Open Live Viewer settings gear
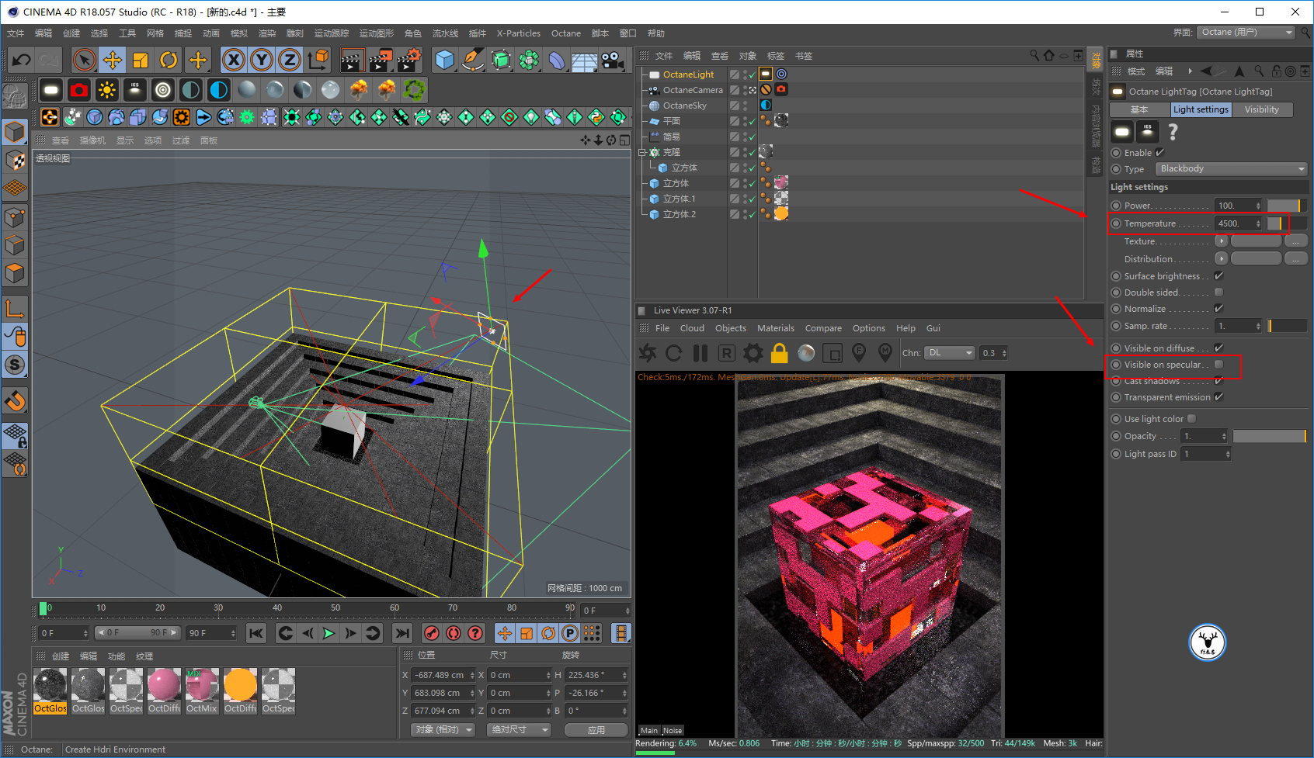The width and height of the screenshot is (1314, 758). click(x=753, y=353)
